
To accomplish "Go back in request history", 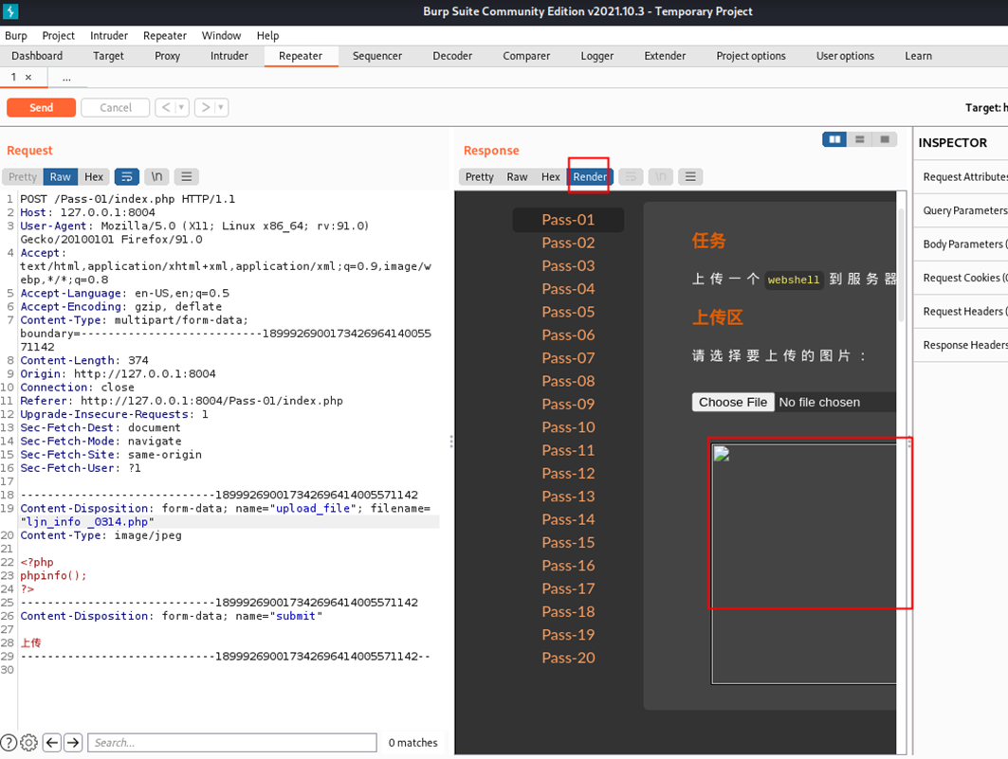I will tap(166, 107).
